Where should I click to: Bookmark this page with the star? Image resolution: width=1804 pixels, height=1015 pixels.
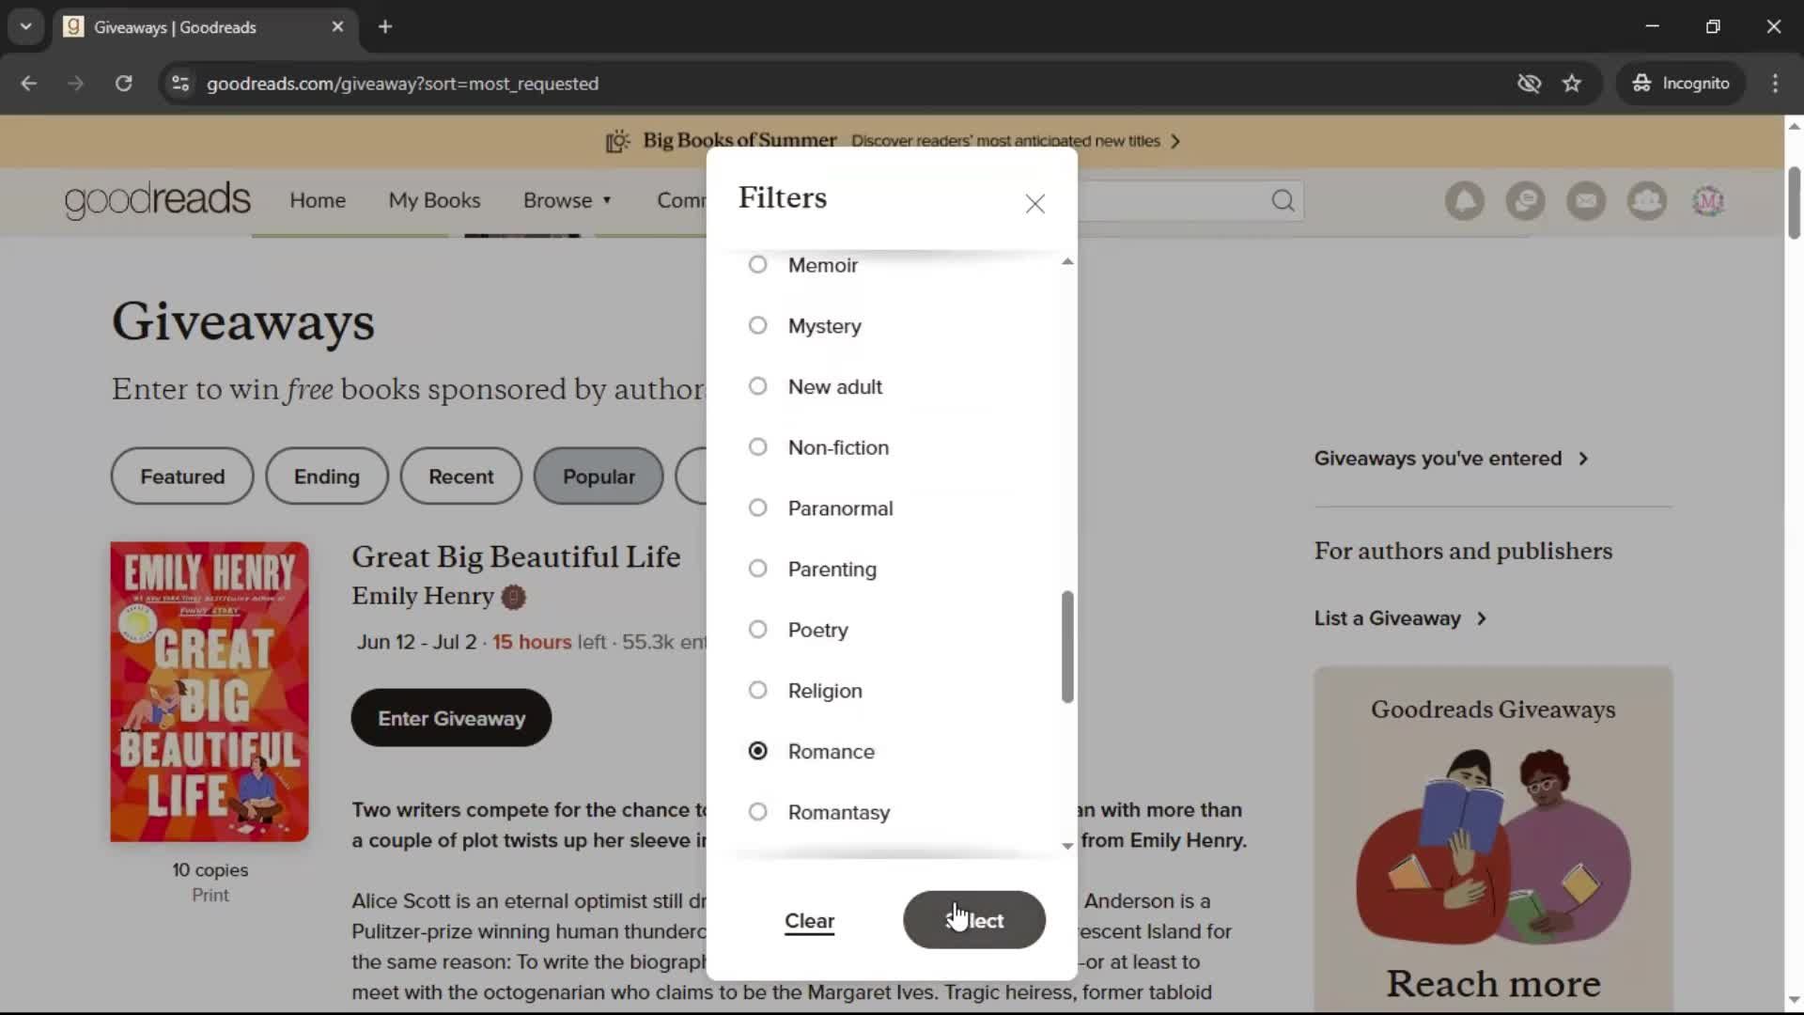pyautogui.click(x=1572, y=84)
